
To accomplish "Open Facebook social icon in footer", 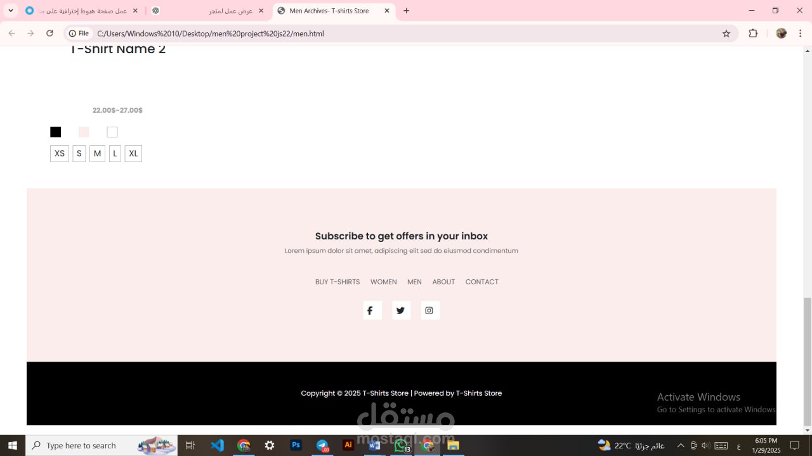I will pyautogui.click(x=372, y=310).
